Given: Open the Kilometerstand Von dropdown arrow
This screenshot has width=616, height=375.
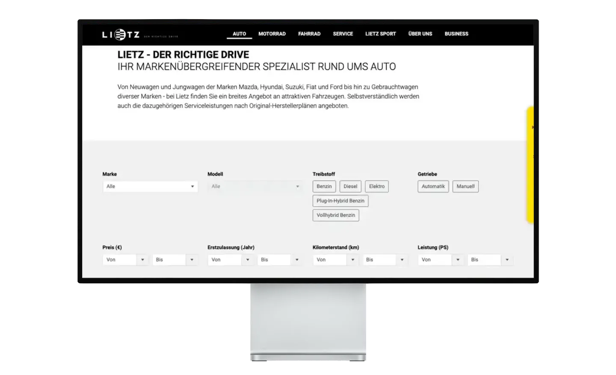Looking at the screenshot, I should tap(353, 260).
